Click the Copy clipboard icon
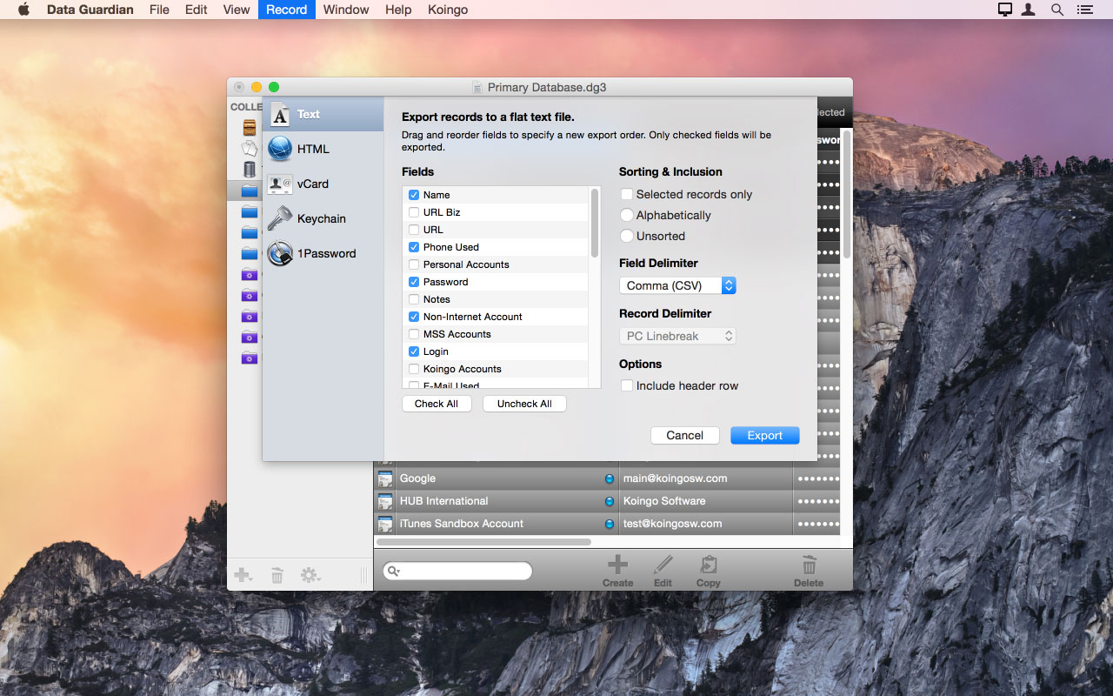Viewport: 1113px width, 696px height. pos(709,565)
